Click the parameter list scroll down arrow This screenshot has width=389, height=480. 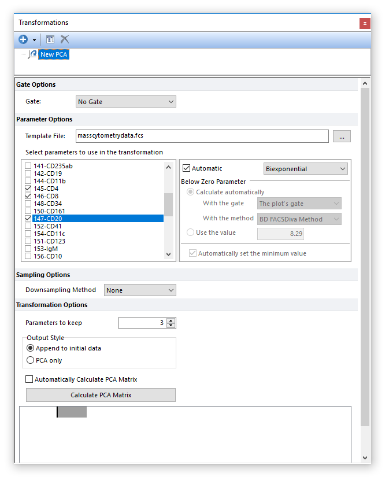pos(168,254)
